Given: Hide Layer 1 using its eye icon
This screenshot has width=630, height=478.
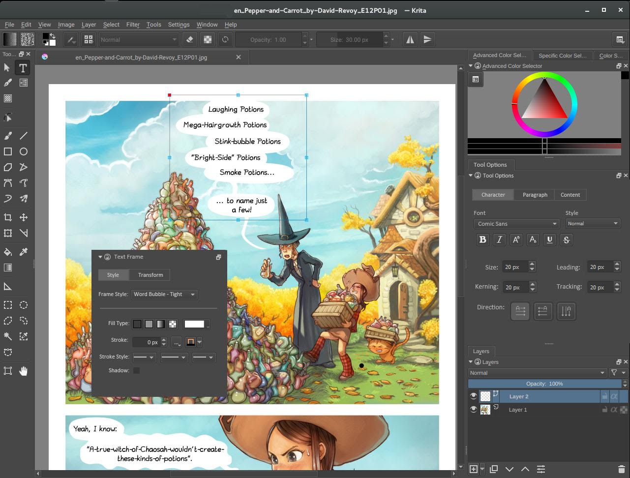Looking at the screenshot, I should tap(474, 409).
